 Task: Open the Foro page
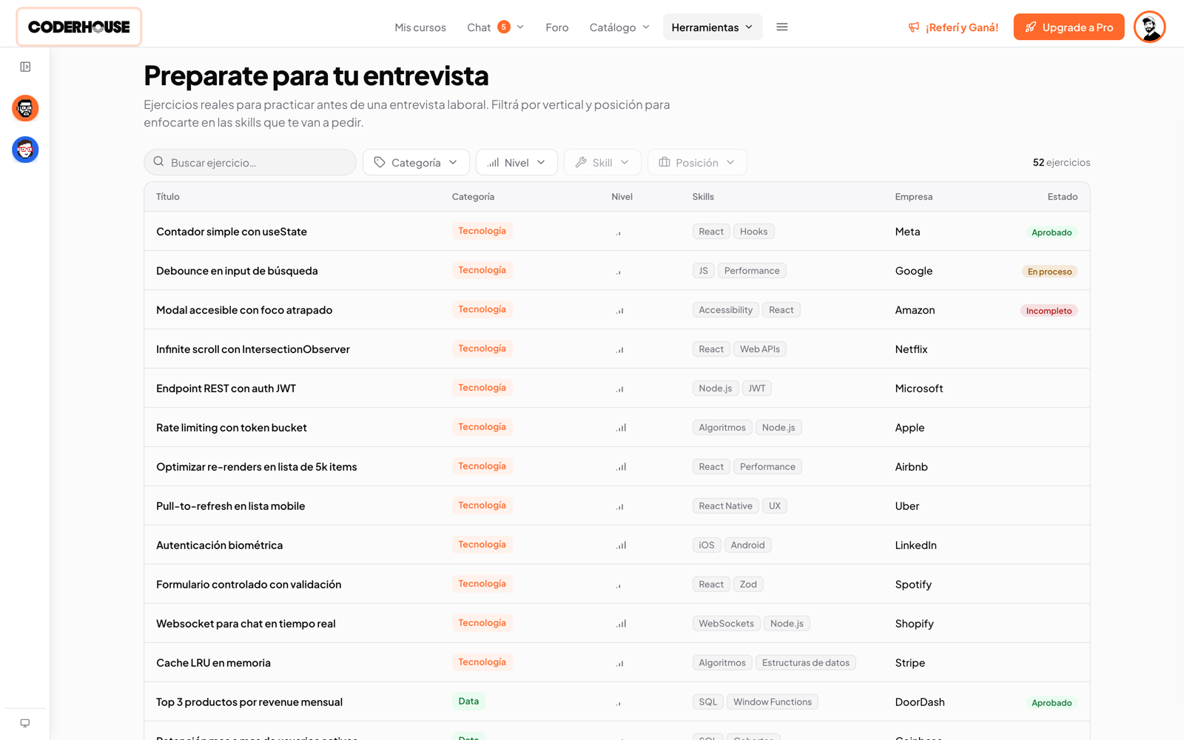pos(557,27)
